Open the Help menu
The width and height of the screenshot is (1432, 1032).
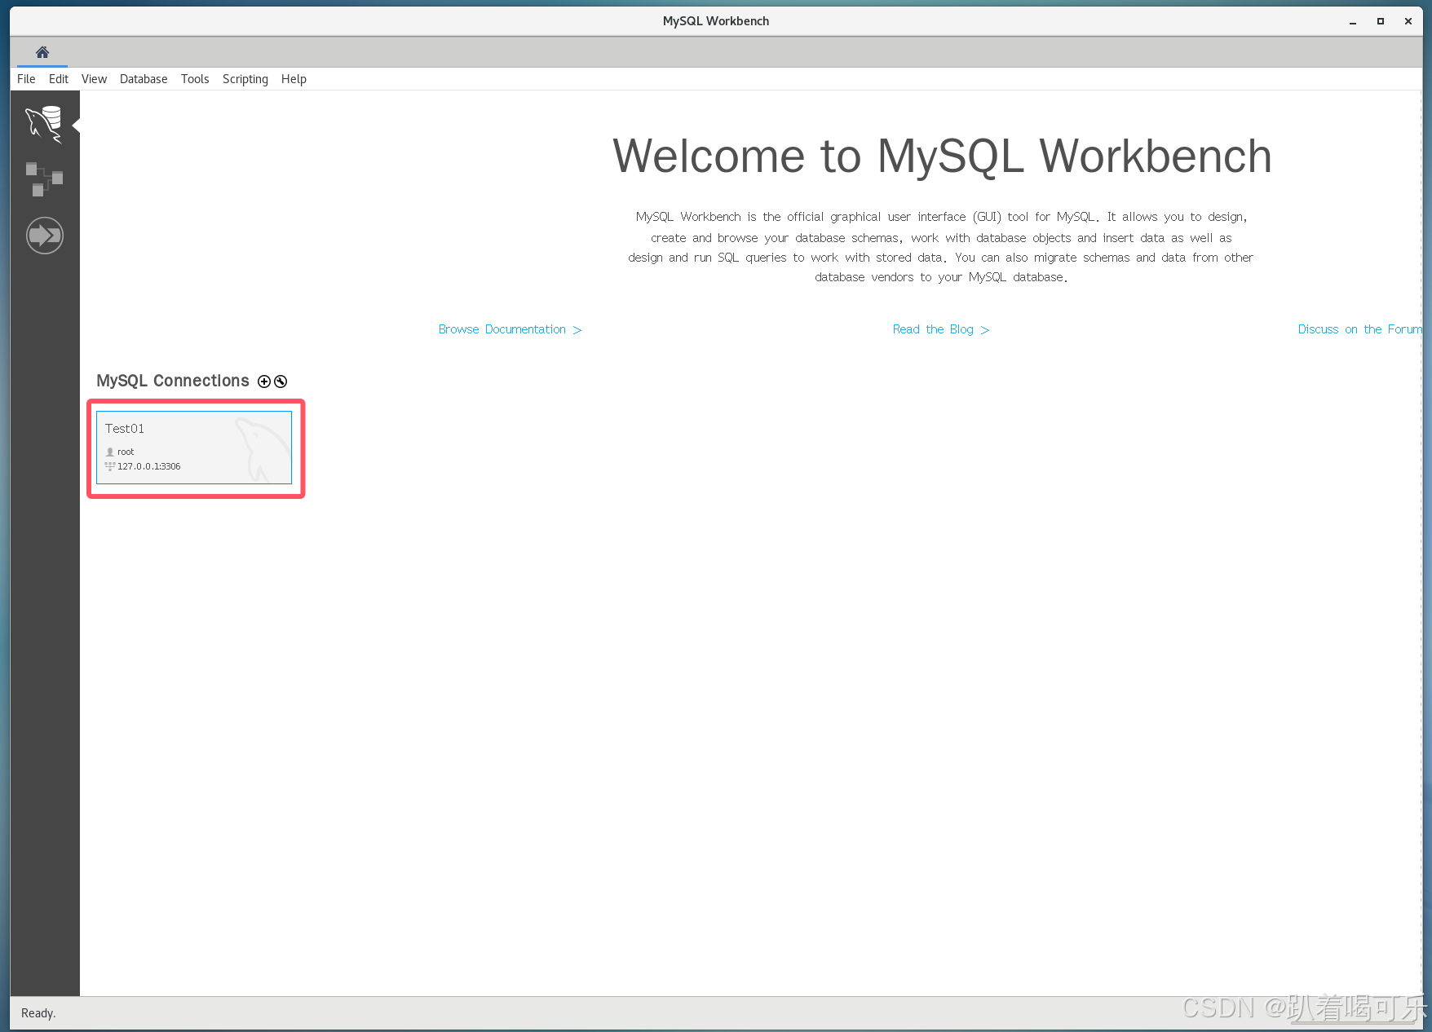(294, 79)
